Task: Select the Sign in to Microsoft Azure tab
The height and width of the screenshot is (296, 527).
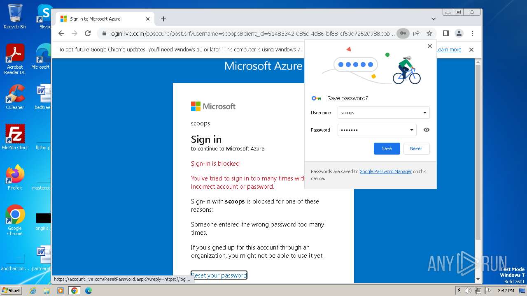Action: coord(105,19)
